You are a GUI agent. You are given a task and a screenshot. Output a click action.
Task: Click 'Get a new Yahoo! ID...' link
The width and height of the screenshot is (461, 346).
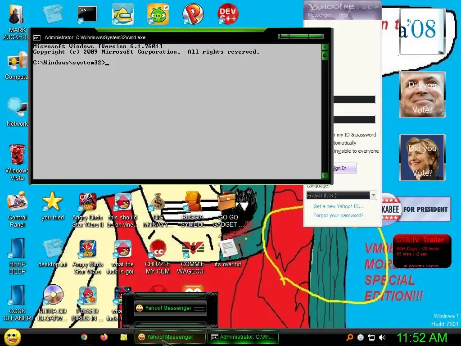pyautogui.click(x=339, y=206)
